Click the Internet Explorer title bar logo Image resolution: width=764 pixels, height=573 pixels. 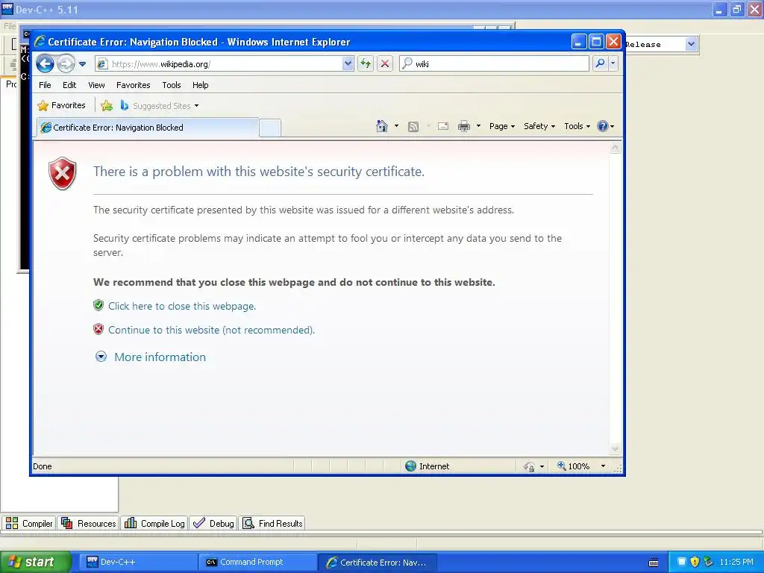click(x=40, y=42)
